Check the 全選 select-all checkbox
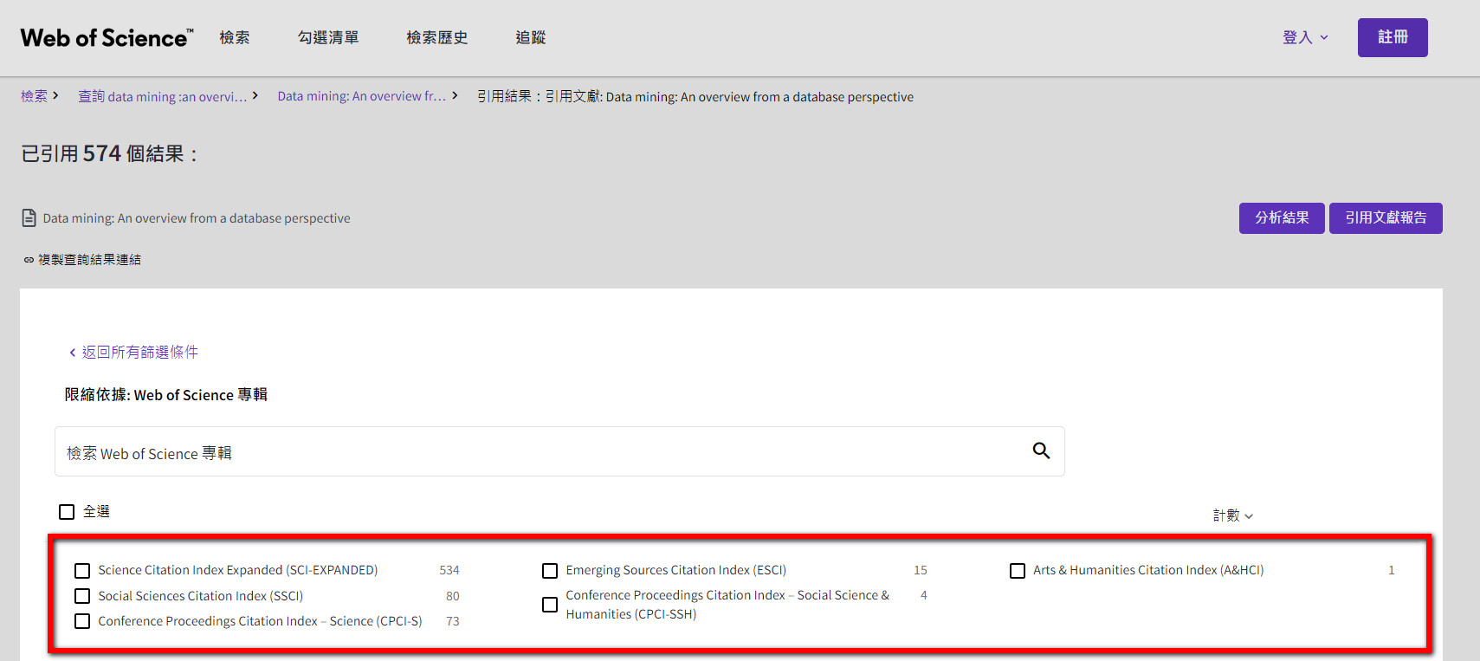Image resolution: width=1480 pixels, height=661 pixels. [67, 512]
